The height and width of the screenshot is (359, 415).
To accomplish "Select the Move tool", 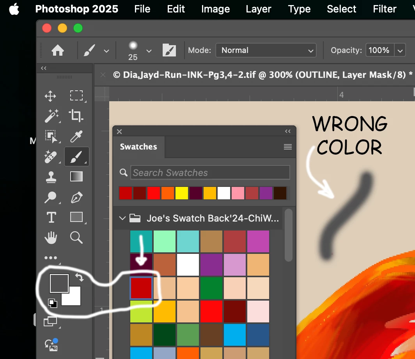I will (50, 96).
